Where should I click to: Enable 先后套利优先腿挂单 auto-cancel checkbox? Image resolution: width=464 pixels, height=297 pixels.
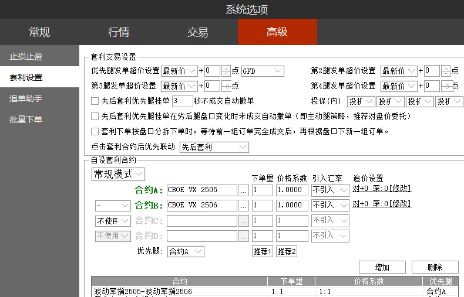point(95,101)
